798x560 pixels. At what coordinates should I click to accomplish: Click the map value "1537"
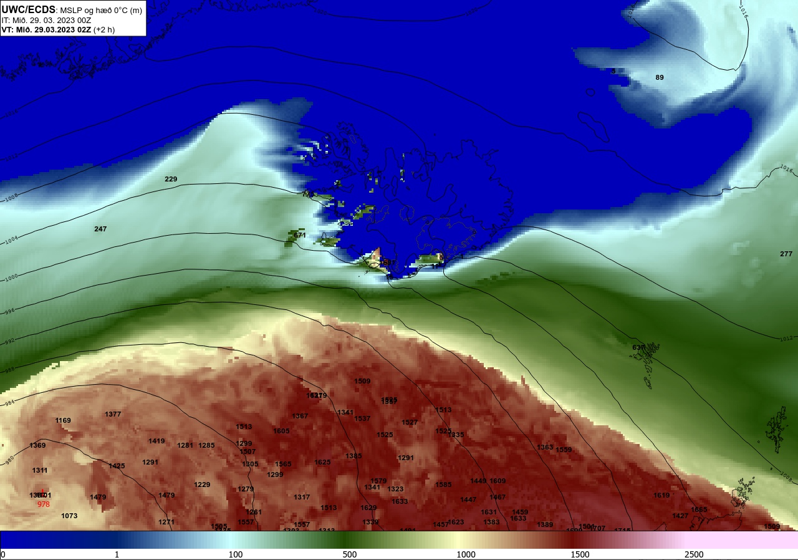pos(362,418)
